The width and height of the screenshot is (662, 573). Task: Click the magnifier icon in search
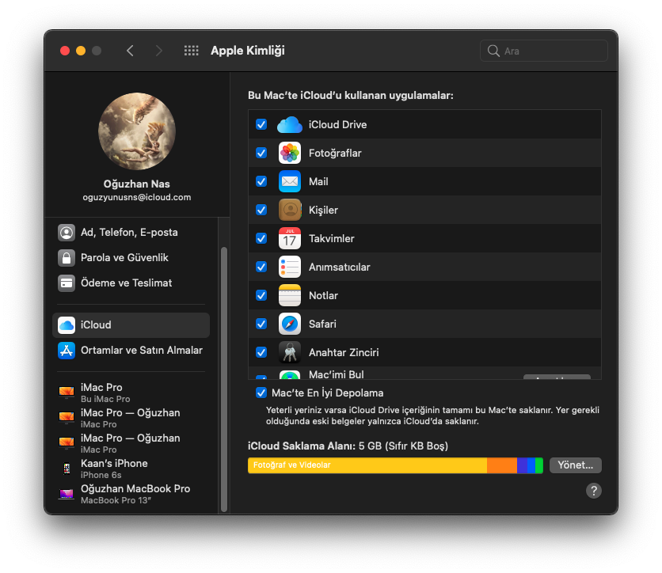pos(493,51)
